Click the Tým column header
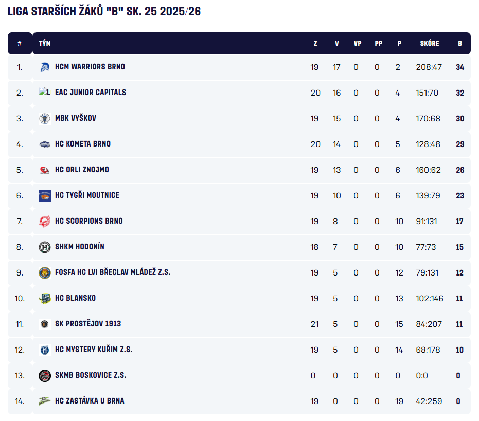 coord(45,44)
